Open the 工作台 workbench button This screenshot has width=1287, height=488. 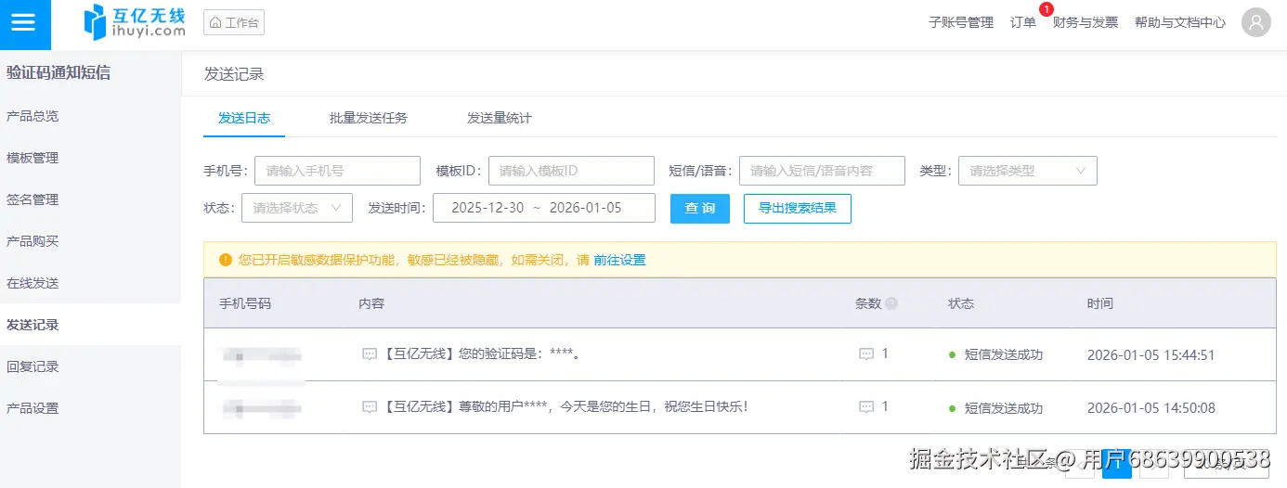click(x=234, y=22)
